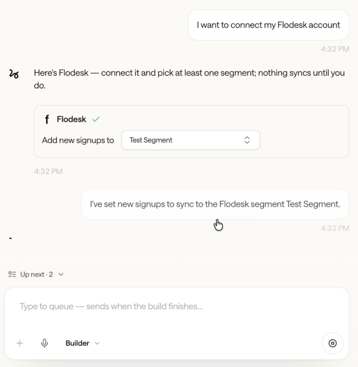Click the assistant's Here's Flodesk reply text
The width and height of the screenshot is (358, 367).
189,79
